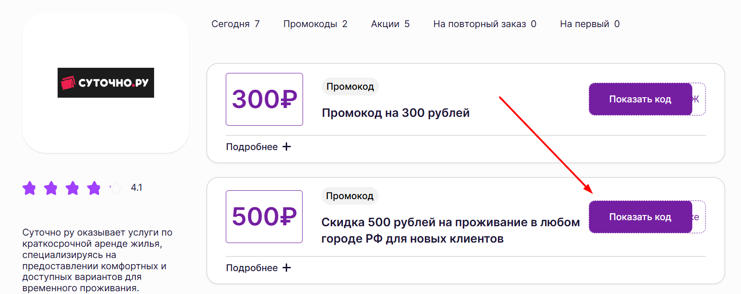Click the 300₽ discount value badge
This screenshot has height=294, width=741.
tap(264, 99)
